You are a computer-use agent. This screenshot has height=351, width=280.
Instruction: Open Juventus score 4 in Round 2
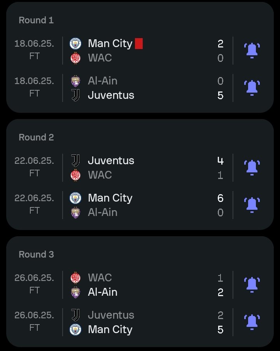[x=220, y=161]
